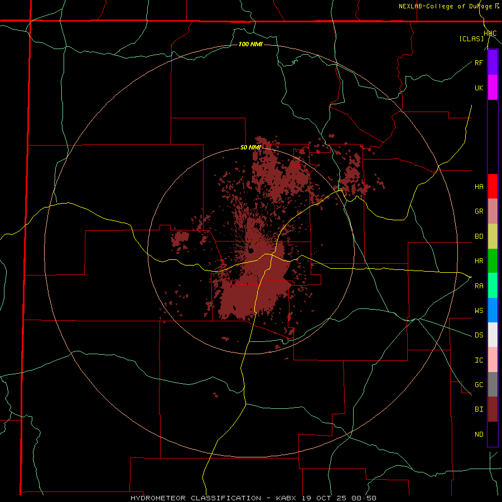Click the IC light pink legend swatch
The width and height of the screenshot is (502, 502).
point(493,360)
